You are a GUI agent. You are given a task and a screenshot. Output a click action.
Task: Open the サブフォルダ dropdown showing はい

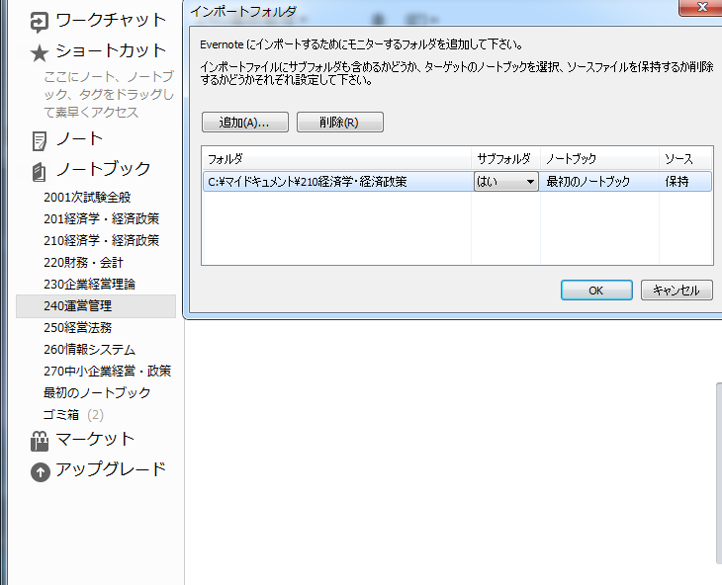click(x=505, y=182)
